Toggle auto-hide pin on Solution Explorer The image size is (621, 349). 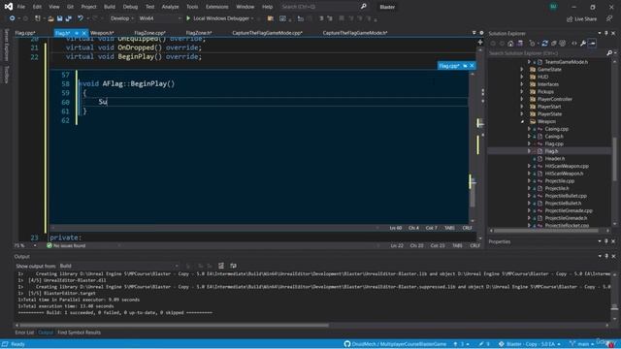click(x=605, y=33)
